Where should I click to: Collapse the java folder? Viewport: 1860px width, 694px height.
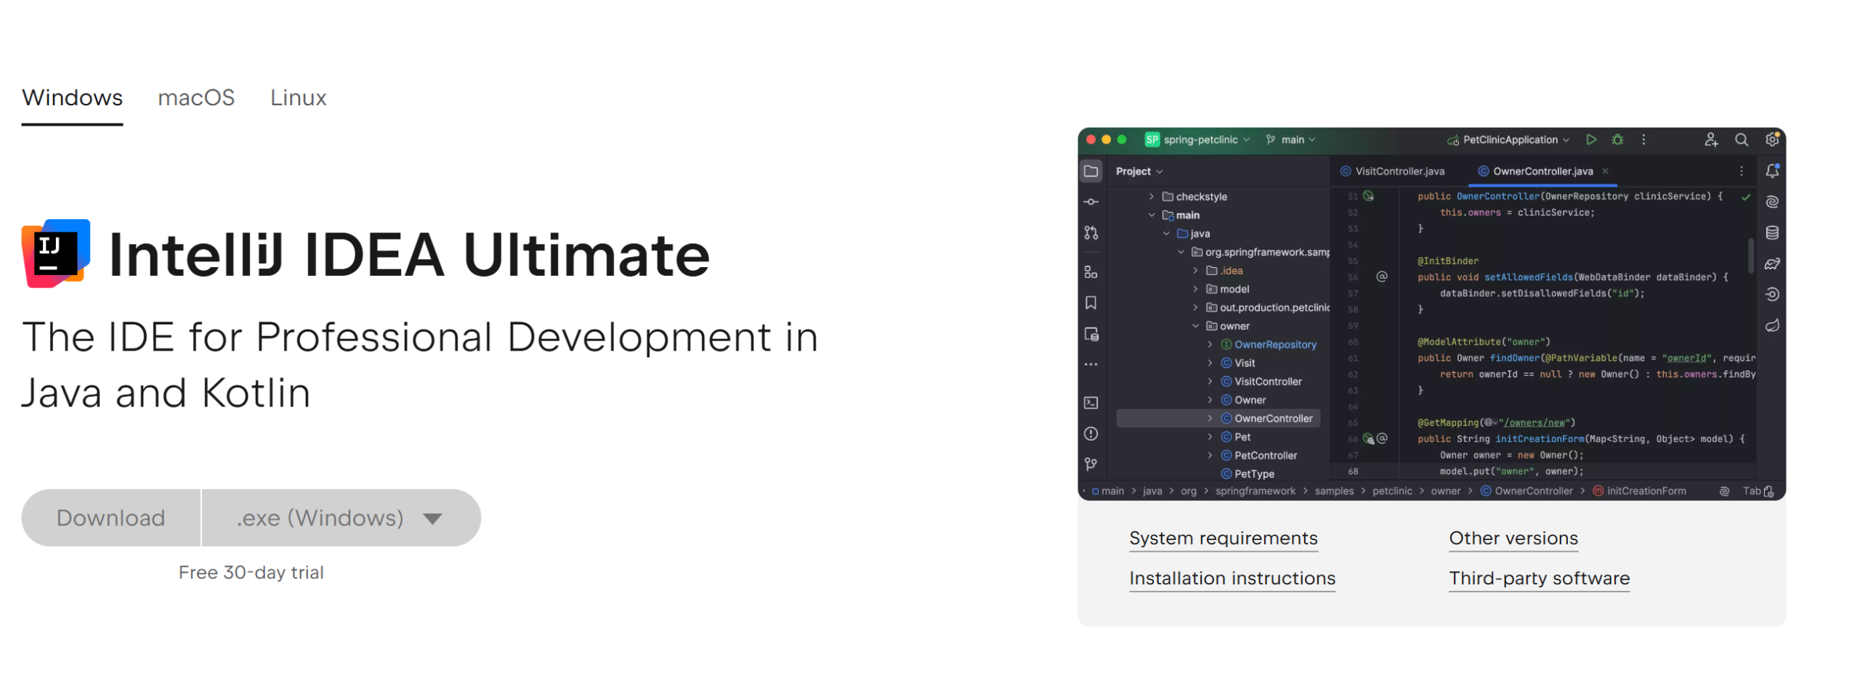point(1165,234)
